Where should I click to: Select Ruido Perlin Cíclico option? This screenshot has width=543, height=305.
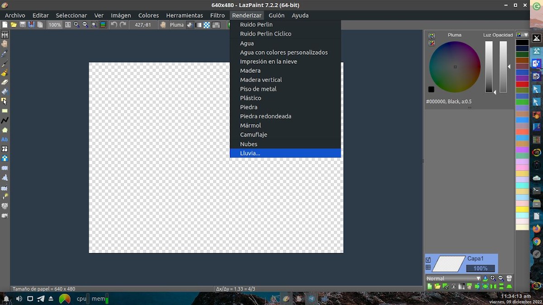pos(285,34)
